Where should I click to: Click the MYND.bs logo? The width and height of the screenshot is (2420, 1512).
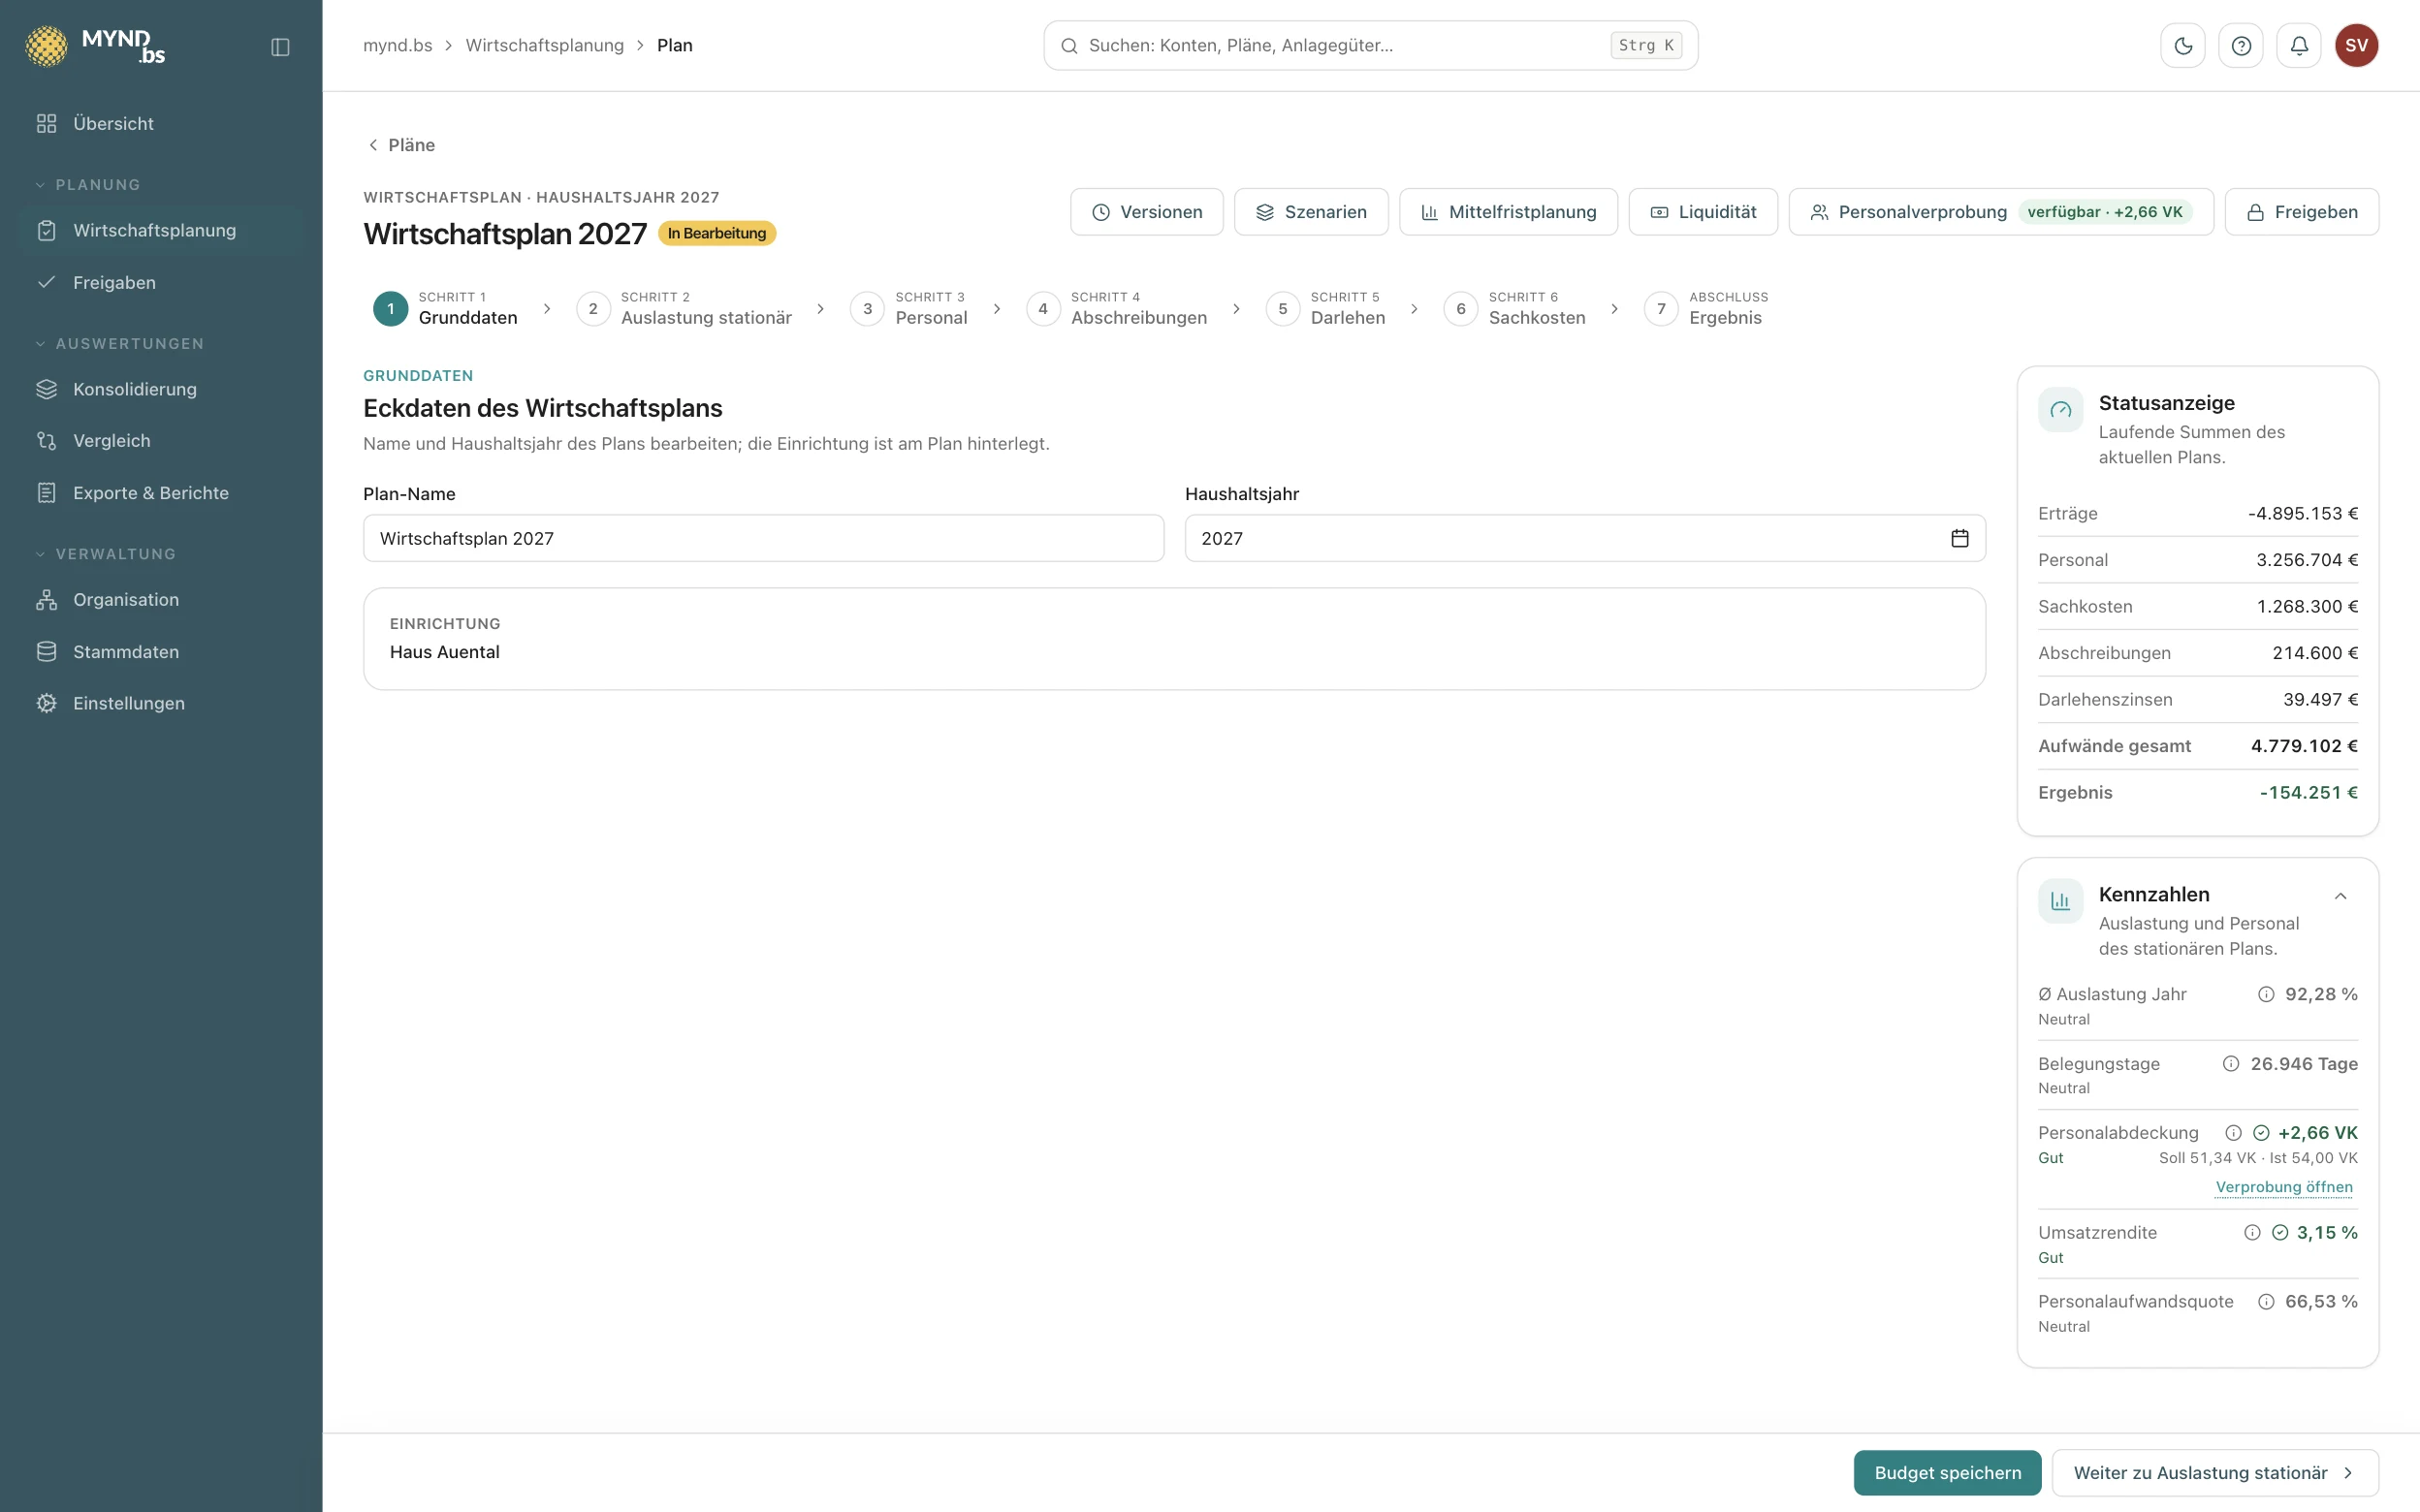(96, 46)
